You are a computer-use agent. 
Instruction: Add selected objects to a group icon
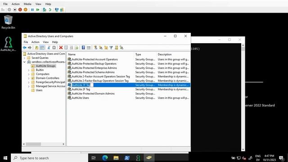[x=121, y=48]
